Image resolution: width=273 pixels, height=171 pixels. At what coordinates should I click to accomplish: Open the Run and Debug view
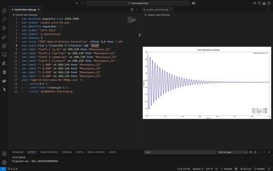click(4, 37)
